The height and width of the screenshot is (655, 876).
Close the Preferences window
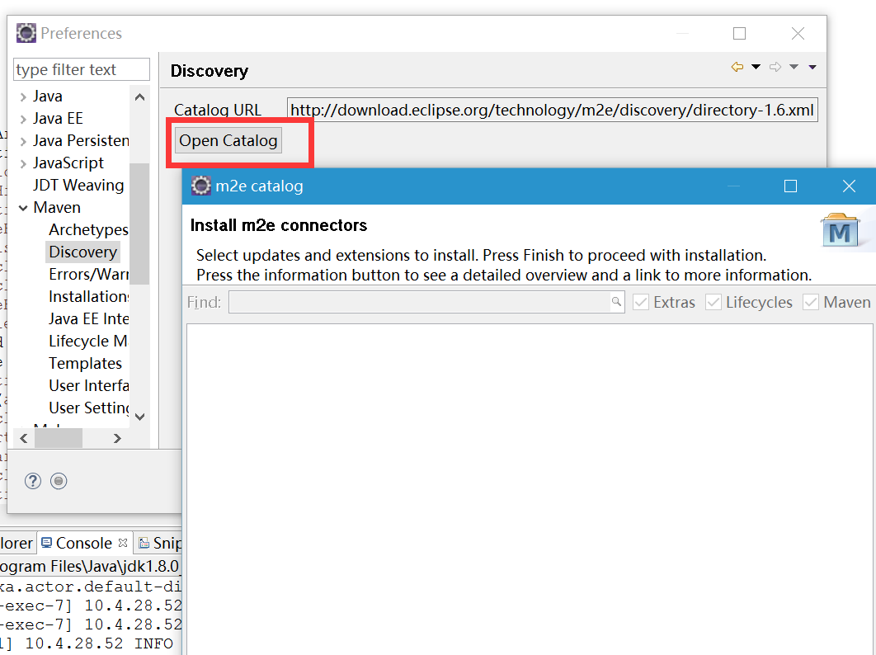point(798,34)
